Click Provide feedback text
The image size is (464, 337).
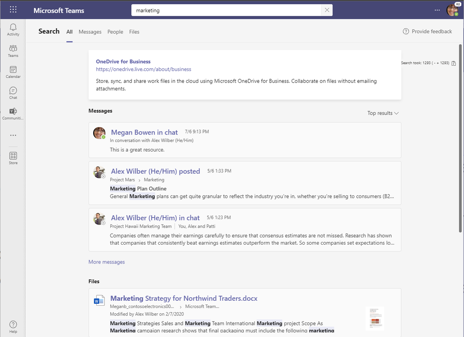(432, 31)
